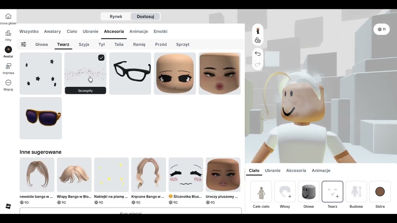The height and width of the screenshot is (223, 397).
Task: Click the Kup więcej button
Action: coord(131,211)
